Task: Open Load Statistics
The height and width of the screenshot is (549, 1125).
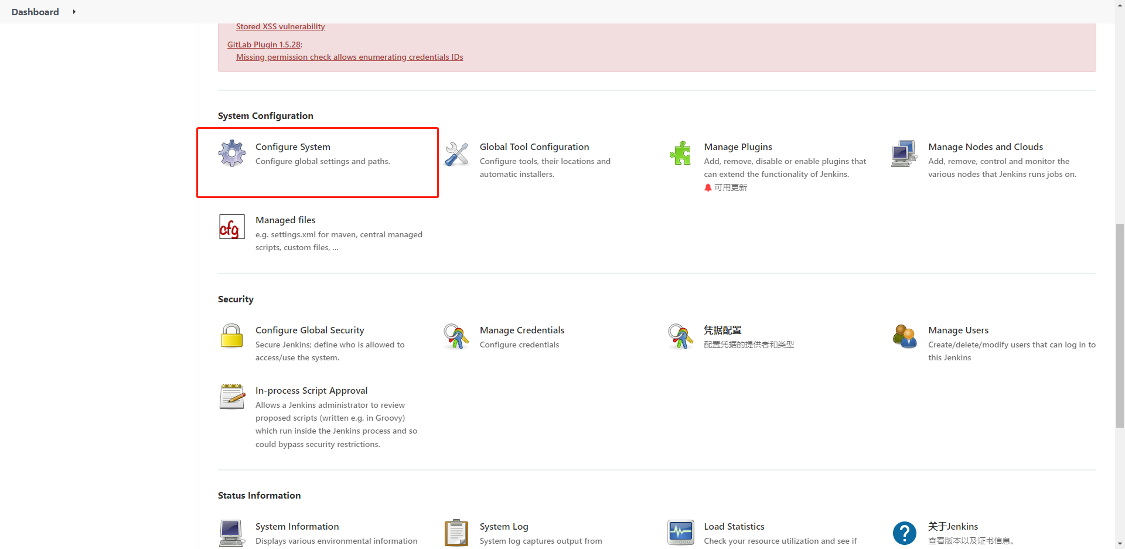Action: click(734, 527)
